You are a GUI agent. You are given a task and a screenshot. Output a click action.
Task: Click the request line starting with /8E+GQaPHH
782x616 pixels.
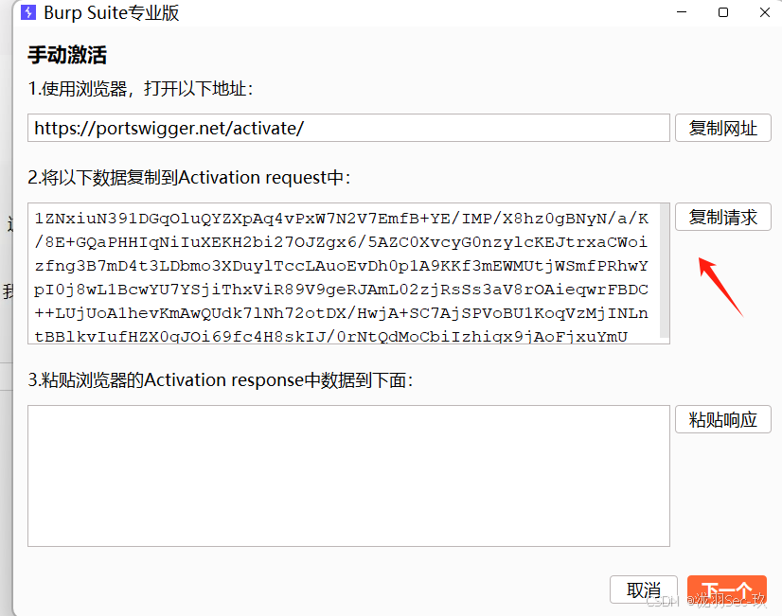pos(341,242)
